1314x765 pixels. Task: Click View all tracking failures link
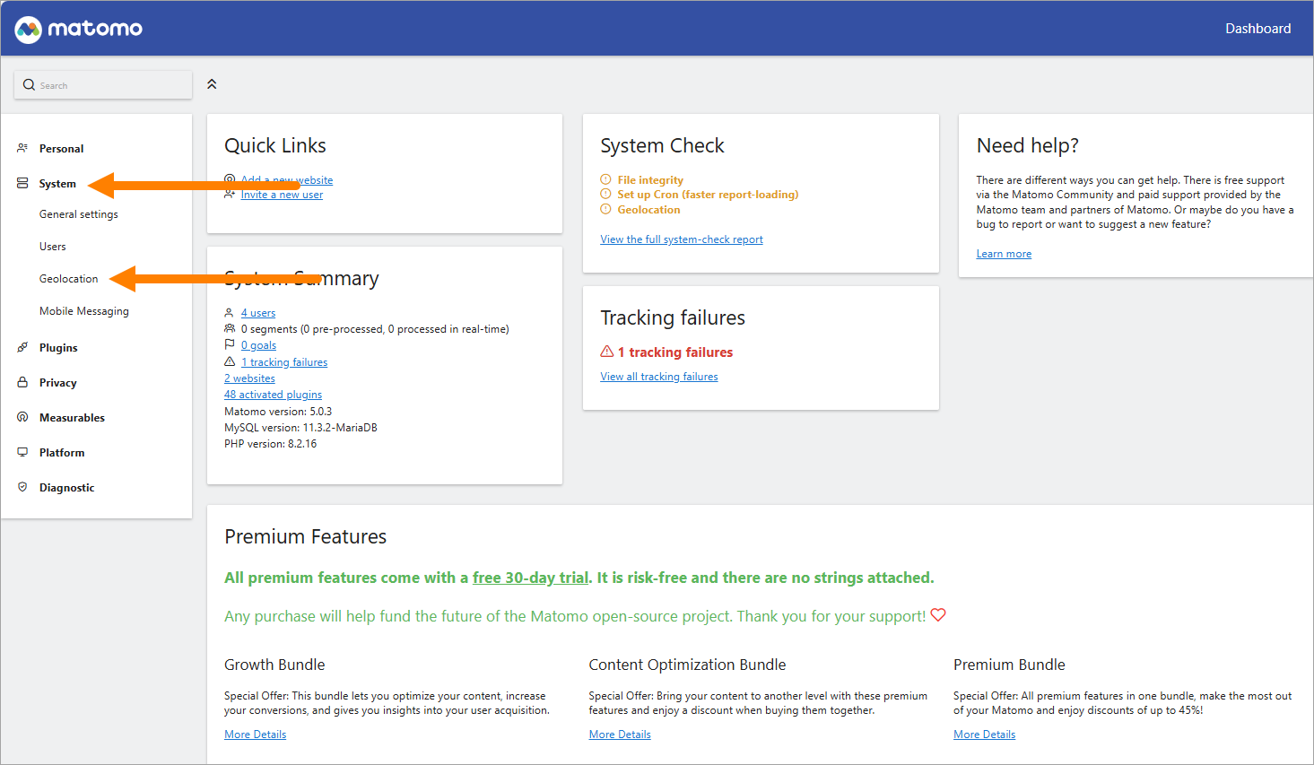click(x=659, y=377)
